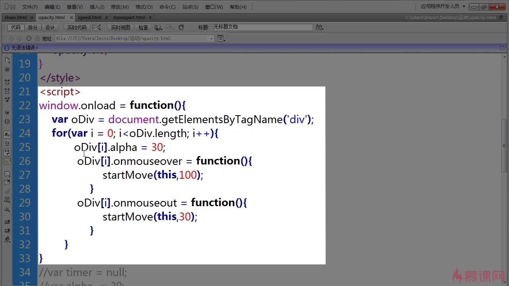Switch to 代码 code view
The image size is (509, 286).
[16, 27]
